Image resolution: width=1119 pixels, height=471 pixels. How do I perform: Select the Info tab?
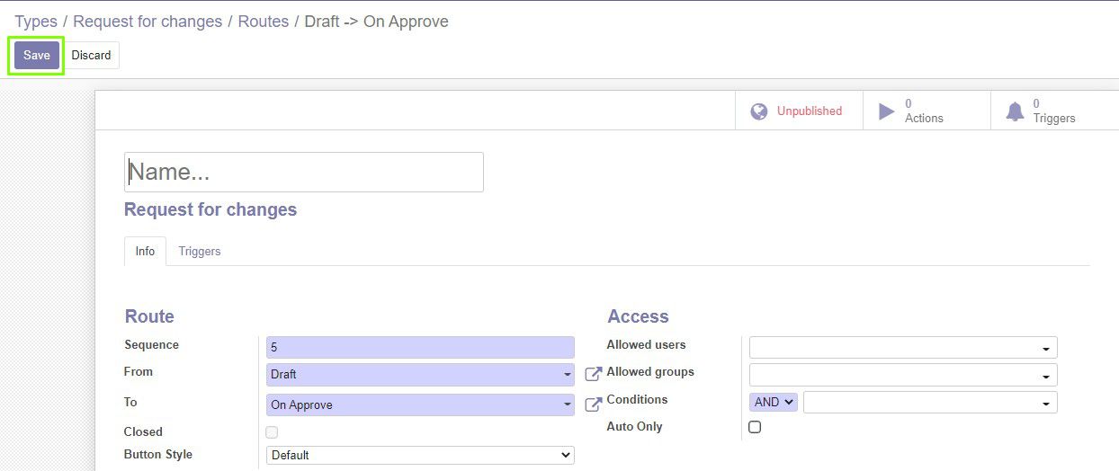[145, 251]
